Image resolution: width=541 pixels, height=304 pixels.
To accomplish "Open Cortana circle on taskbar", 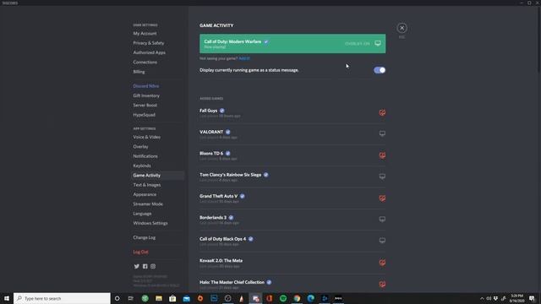I will click(117, 298).
